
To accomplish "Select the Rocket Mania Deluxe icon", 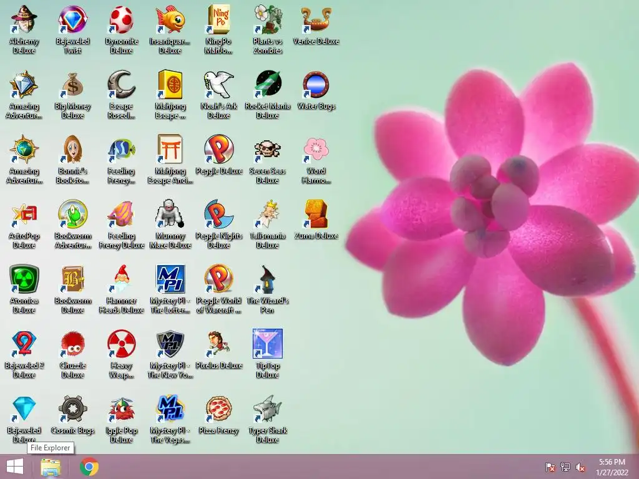I will click(x=267, y=85).
